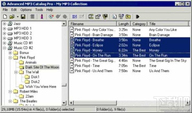The height and width of the screenshot is (113, 192).
Task: Click the computer question mark toolbar icon
Action: point(121,16)
